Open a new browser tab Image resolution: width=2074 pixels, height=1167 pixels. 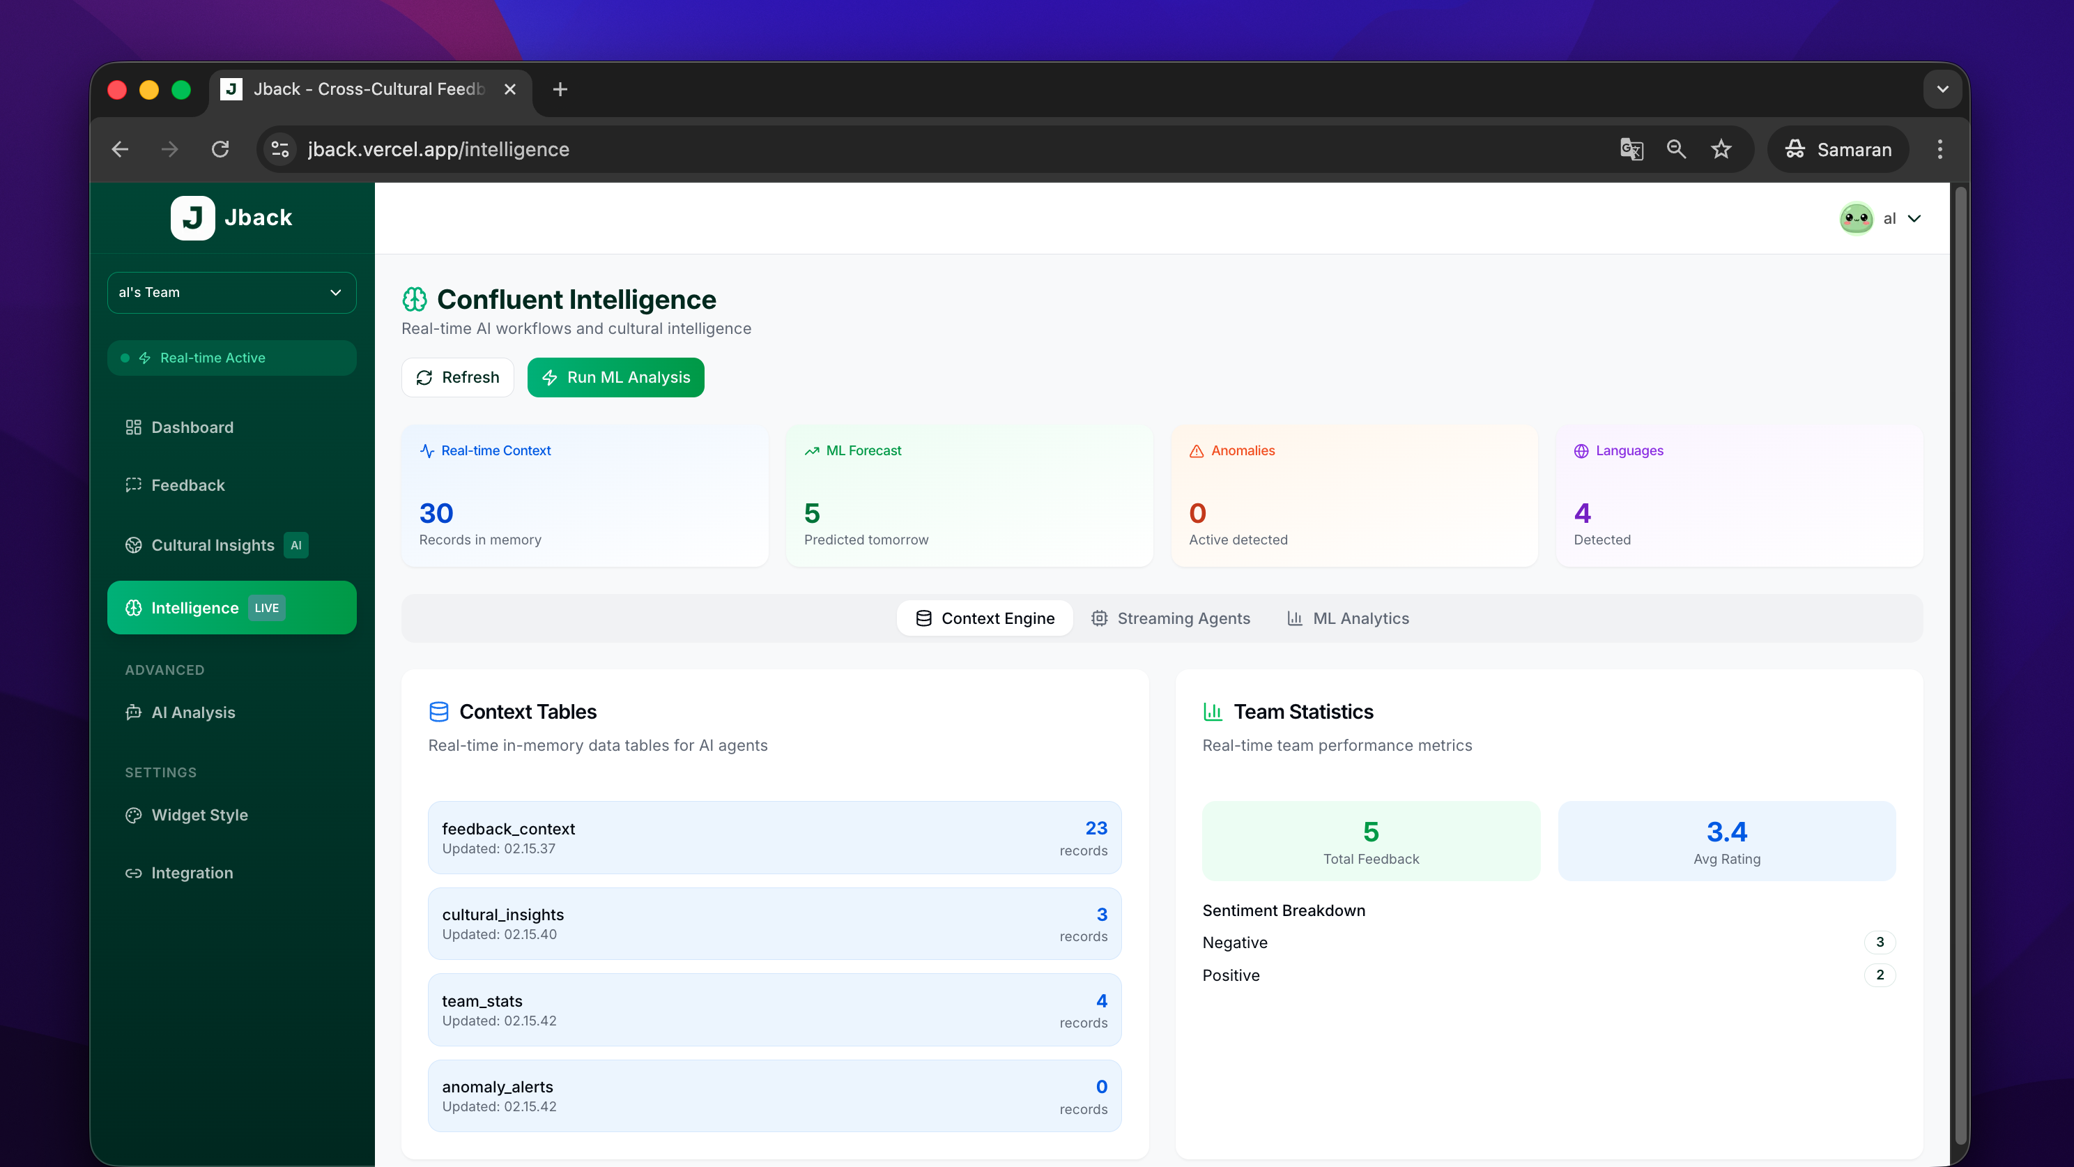click(560, 89)
